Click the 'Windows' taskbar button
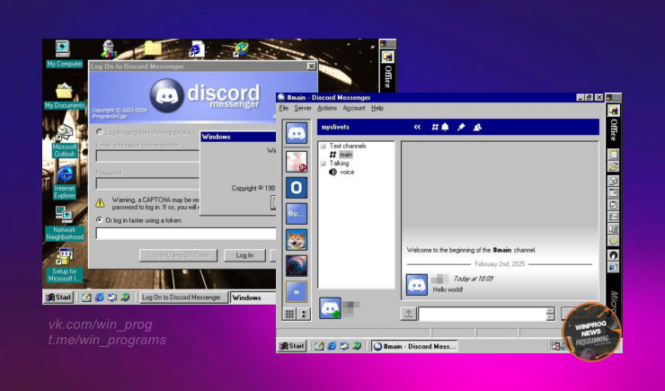This screenshot has height=391, width=665. pyautogui.click(x=253, y=298)
